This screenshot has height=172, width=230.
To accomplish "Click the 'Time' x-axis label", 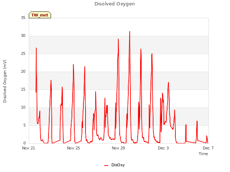I will (203, 154).
